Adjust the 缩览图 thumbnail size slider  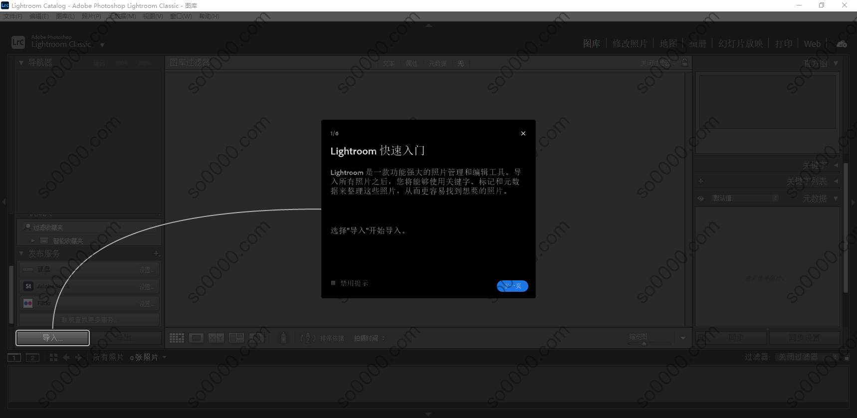[644, 343]
